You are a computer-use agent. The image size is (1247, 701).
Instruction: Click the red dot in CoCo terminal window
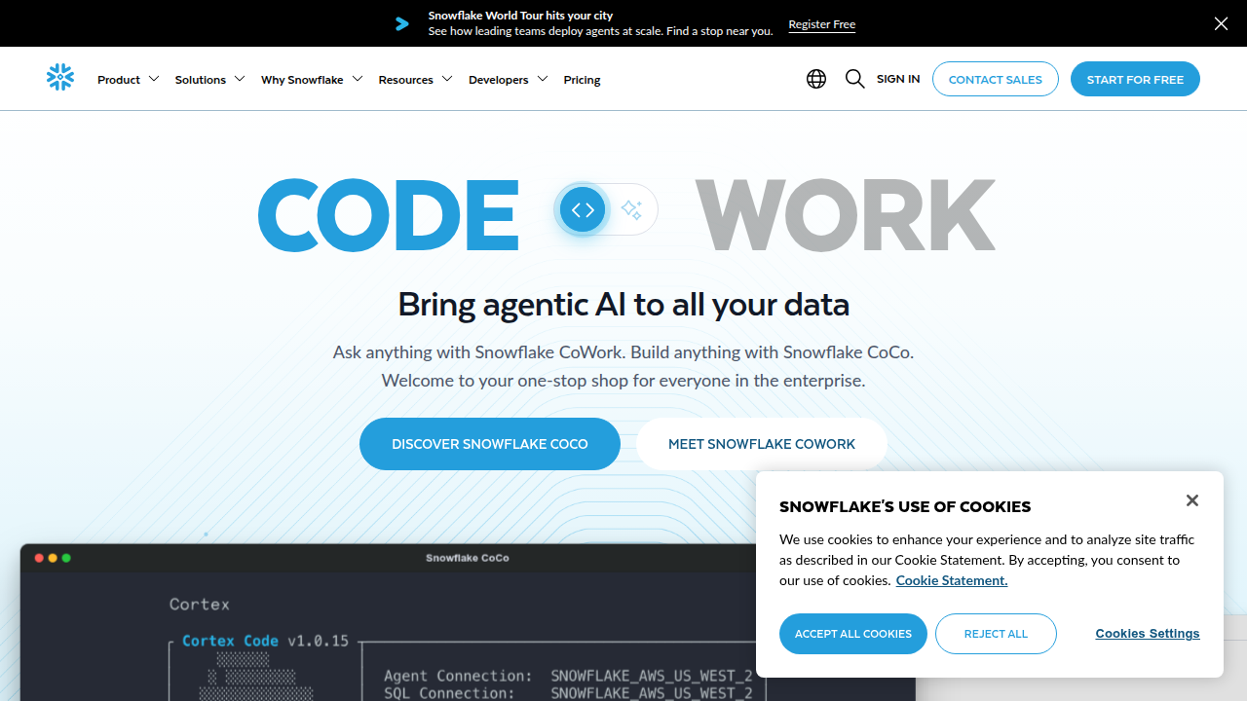[x=39, y=558]
